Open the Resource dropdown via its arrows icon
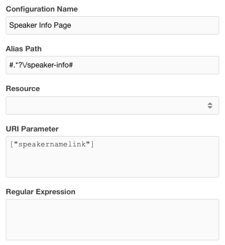The image size is (225, 245). (x=210, y=105)
